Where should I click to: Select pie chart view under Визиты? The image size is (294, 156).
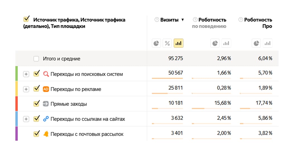click(x=157, y=43)
